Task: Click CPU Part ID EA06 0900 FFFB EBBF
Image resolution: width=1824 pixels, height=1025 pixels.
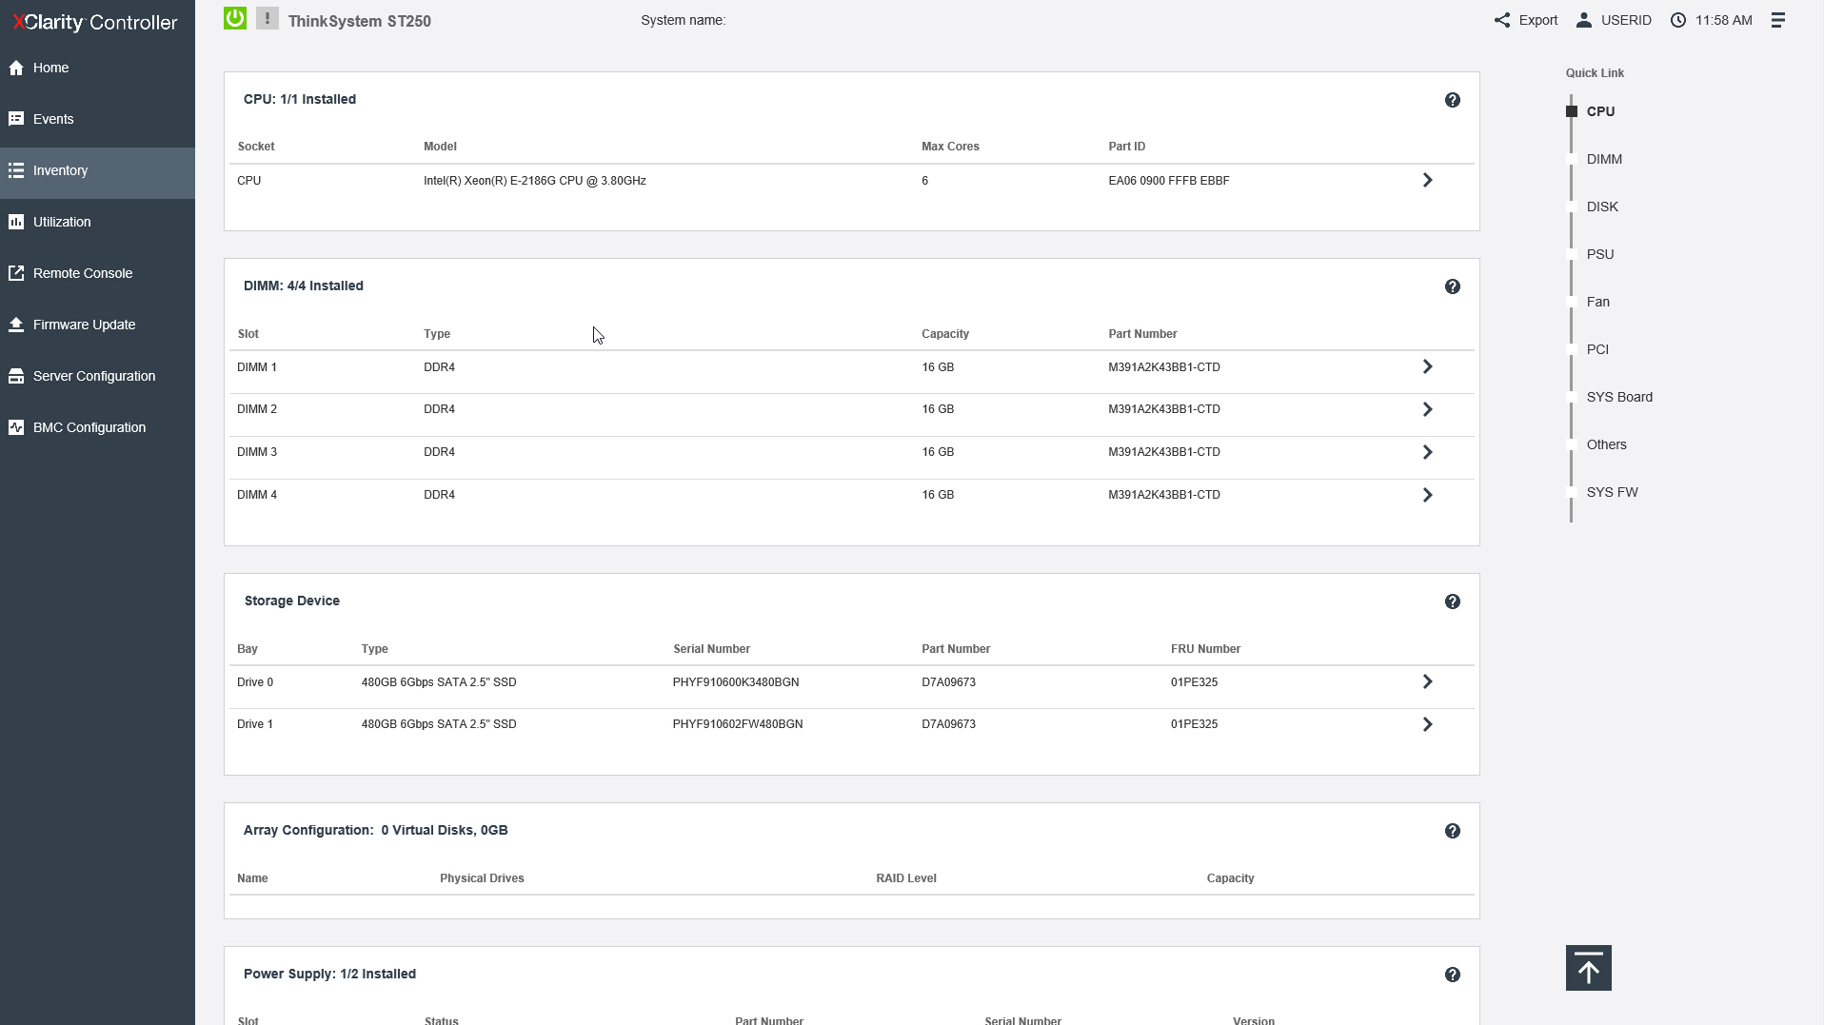Action: pyautogui.click(x=1169, y=181)
